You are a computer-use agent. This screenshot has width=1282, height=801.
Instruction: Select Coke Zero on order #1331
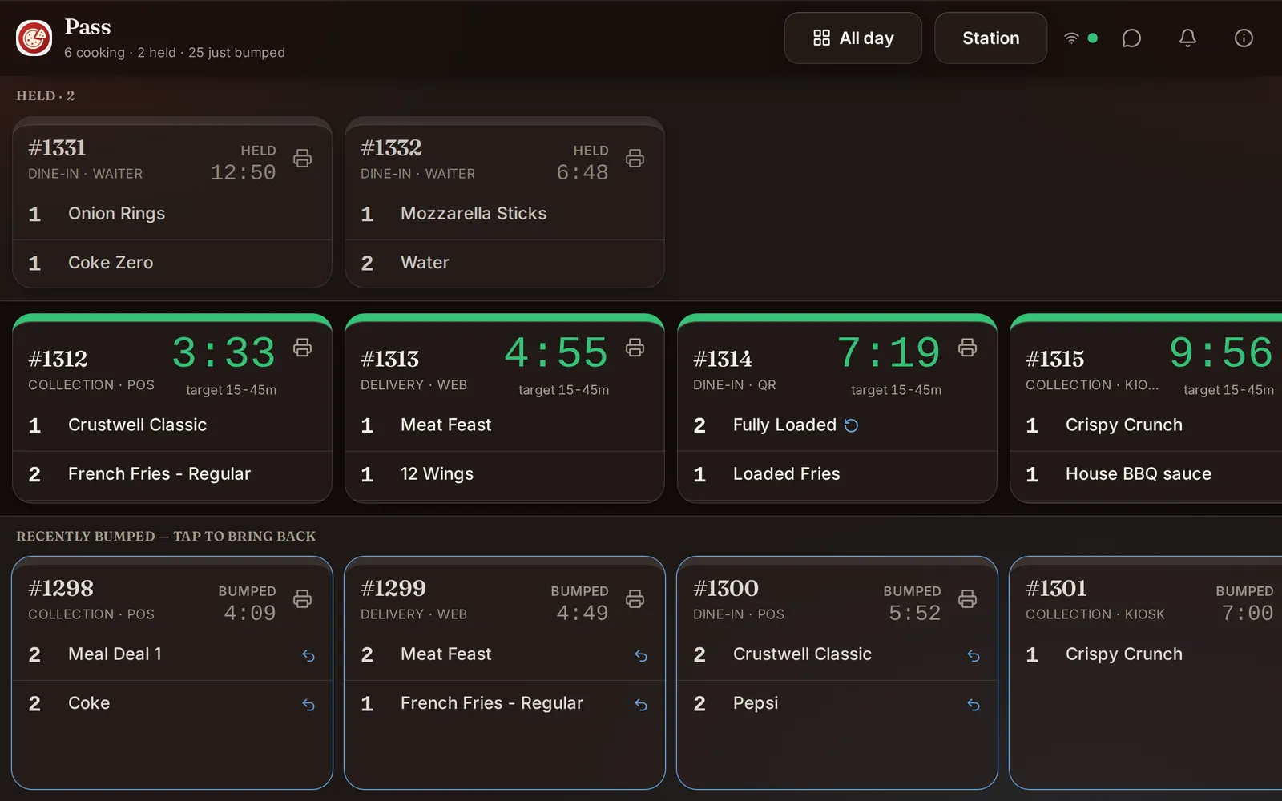click(x=172, y=263)
